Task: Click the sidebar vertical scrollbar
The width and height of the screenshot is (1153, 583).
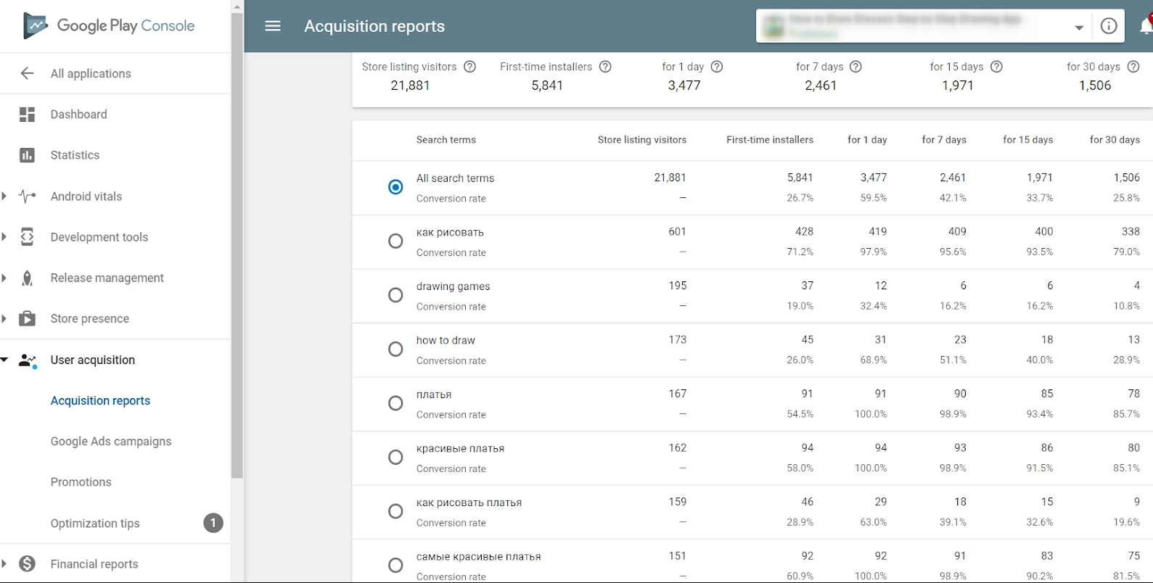Action: point(237,247)
